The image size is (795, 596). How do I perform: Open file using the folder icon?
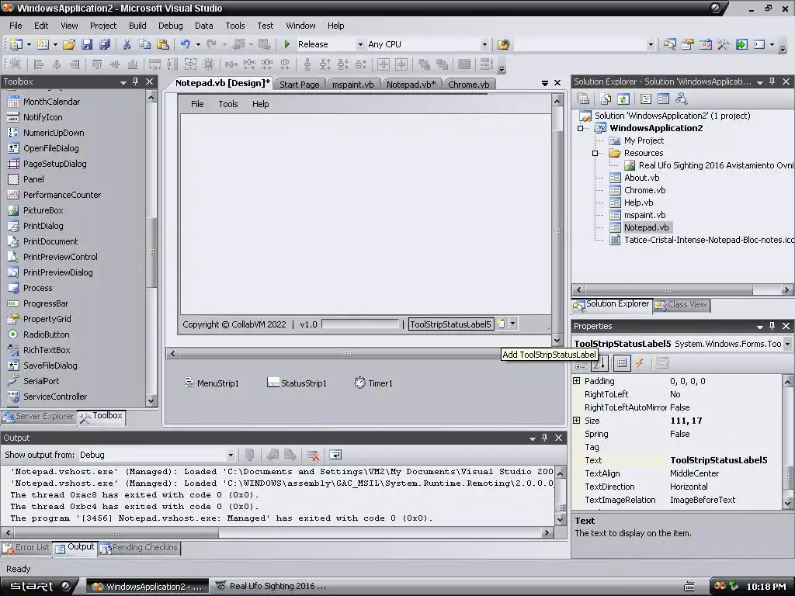point(69,44)
